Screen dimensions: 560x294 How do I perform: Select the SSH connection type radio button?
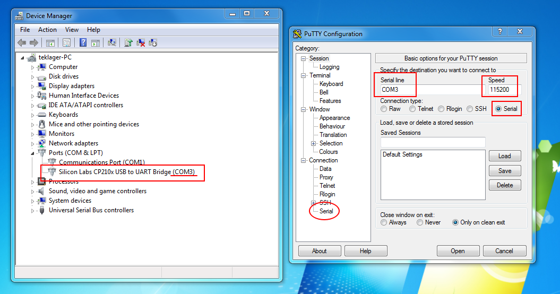click(x=470, y=109)
